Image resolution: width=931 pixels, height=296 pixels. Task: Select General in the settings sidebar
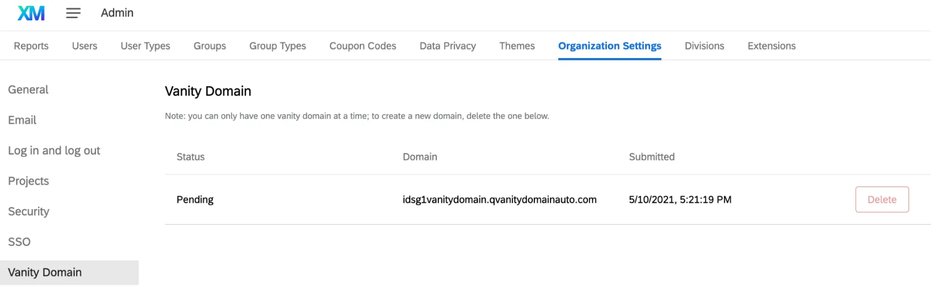27,89
